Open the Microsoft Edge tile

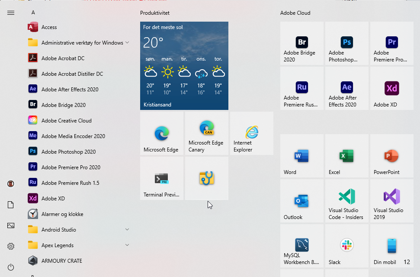pyautogui.click(x=162, y=133)
